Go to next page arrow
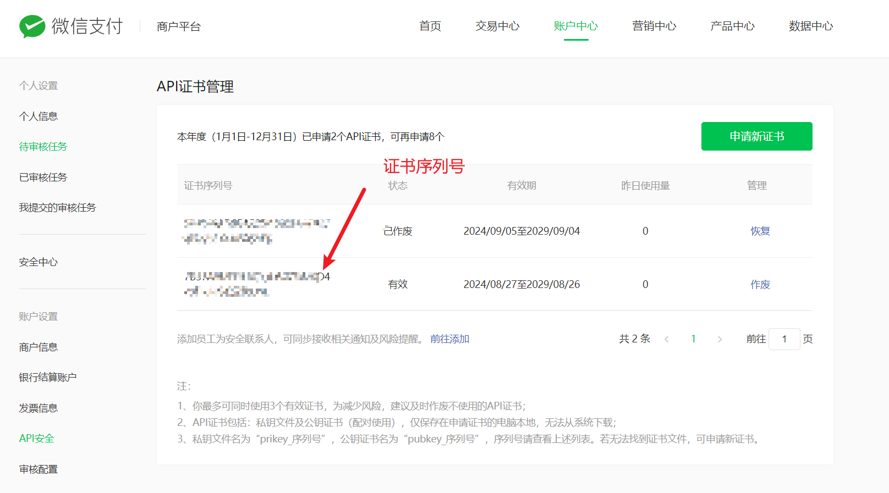 click(x=720, y=339)
